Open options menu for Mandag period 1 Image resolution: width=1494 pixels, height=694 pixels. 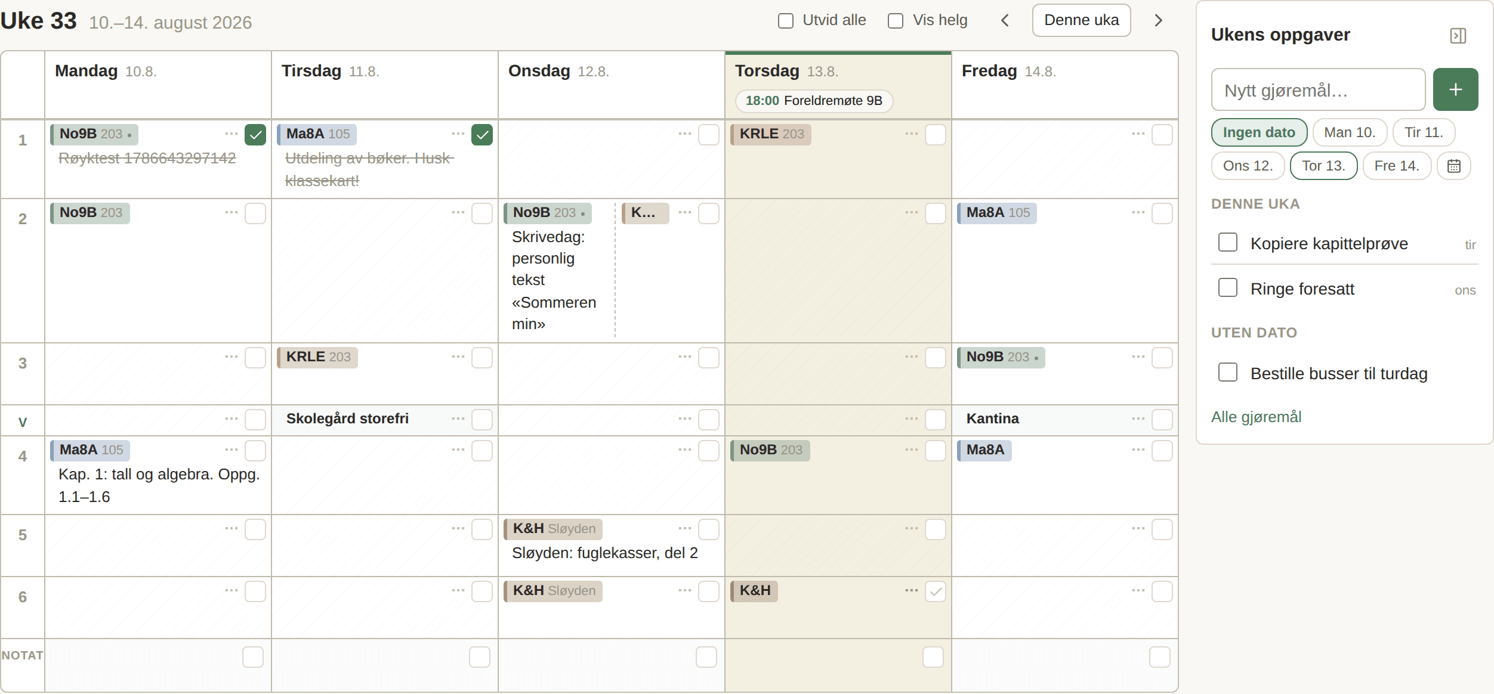point(231,134)
